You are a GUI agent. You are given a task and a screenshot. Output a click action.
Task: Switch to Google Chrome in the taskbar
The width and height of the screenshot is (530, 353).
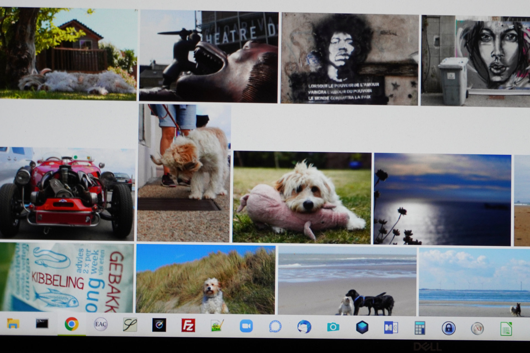click(x=71, y=324)
